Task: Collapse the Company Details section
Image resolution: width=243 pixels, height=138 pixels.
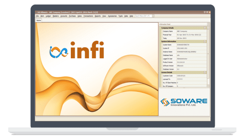Action: (x=205, y=28)
